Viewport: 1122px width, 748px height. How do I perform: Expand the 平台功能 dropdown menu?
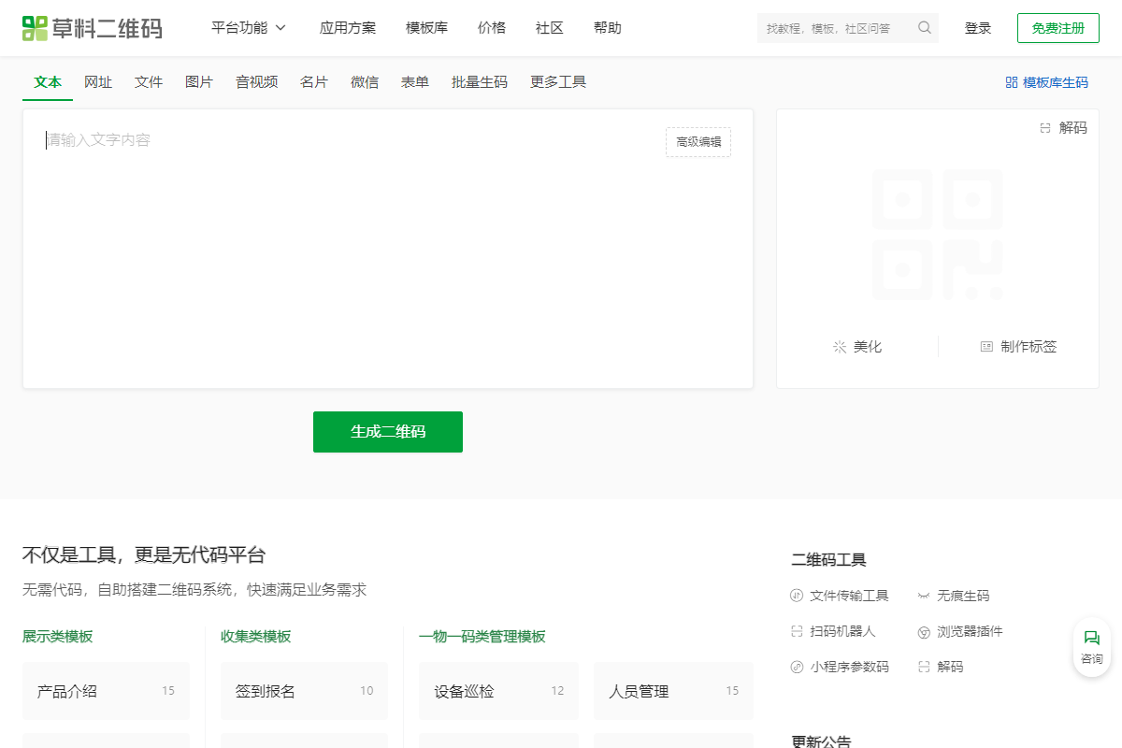pyautogui.click(x=249, y=28)
